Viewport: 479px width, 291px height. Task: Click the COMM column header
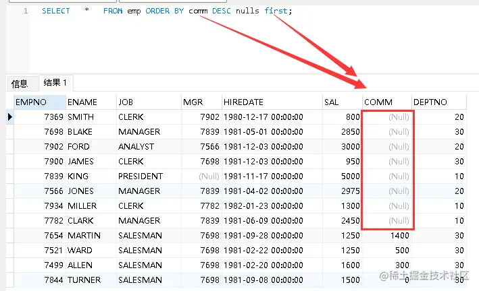pos(387,102)
